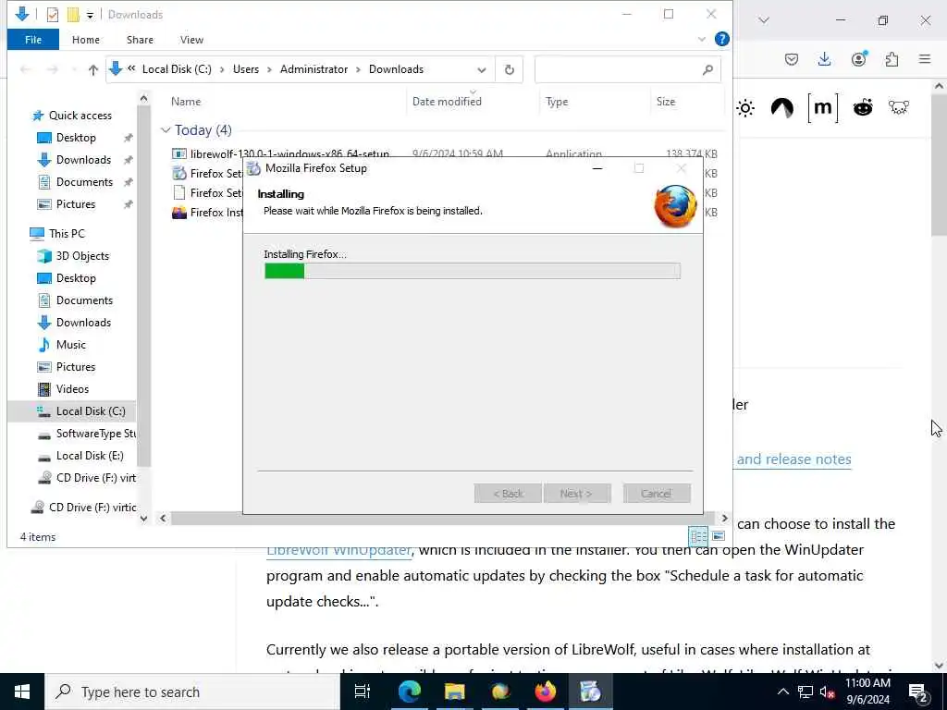Viewport: 947px width, 710px height.
Task: Open the Home ribbon tab
Action: point(86,40)
